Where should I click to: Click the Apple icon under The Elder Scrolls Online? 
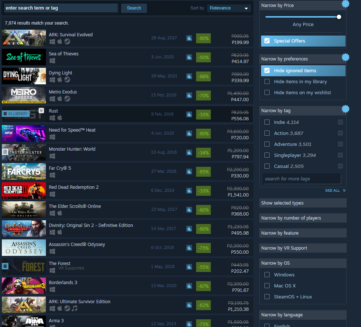(x=59, y=213)
